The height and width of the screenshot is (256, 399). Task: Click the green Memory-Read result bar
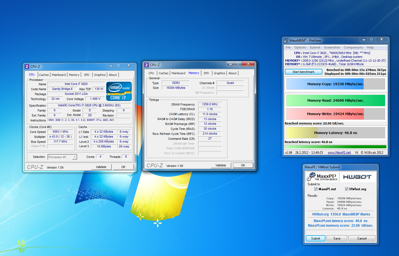pos(336,100)
